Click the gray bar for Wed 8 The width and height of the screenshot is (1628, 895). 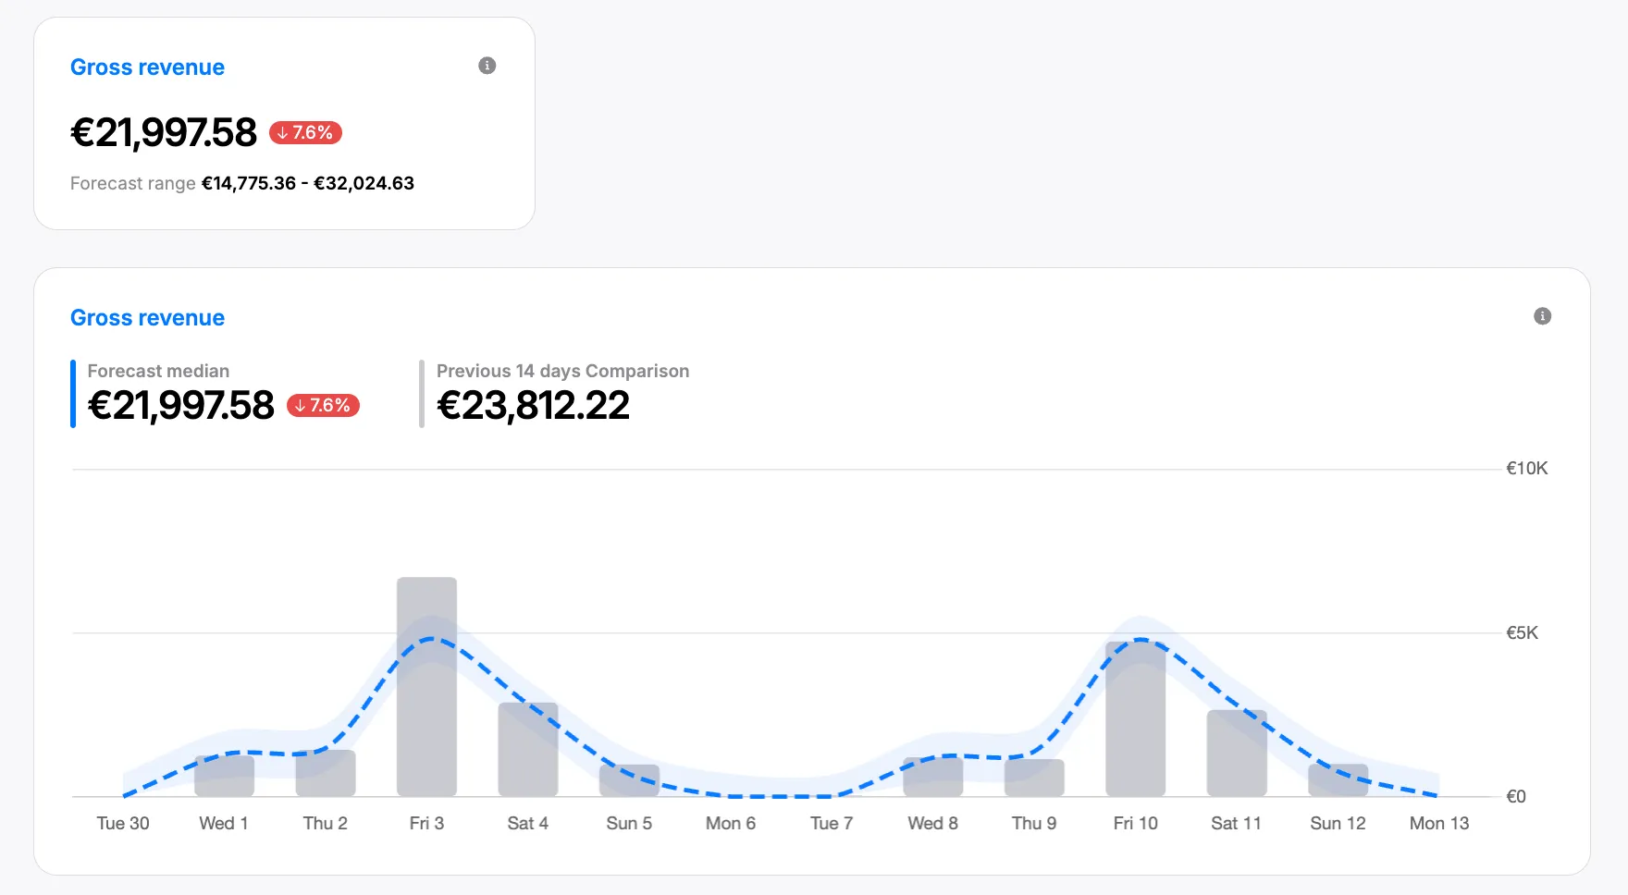pyautogui.click(x=932, y=778)
